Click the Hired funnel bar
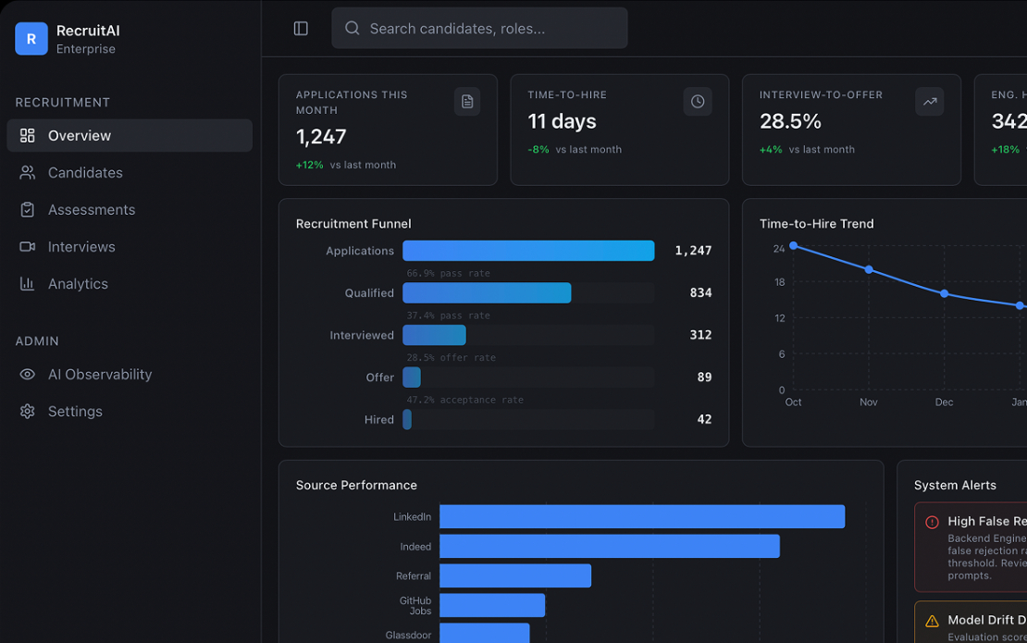Screen dimensions: 1027x643 (407, 419)
